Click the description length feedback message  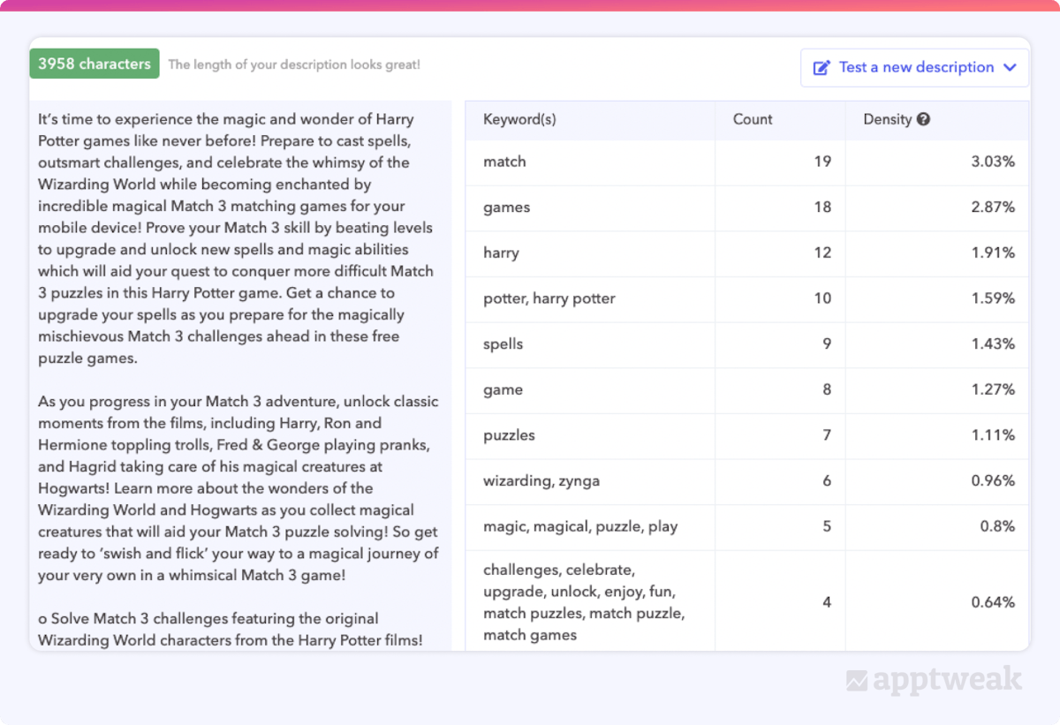pos(294,64)
